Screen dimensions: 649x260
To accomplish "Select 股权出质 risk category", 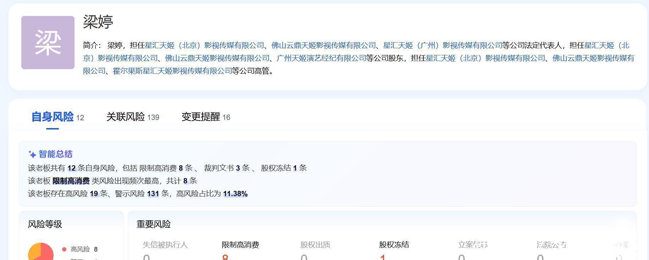I will [x=315, y=245].
